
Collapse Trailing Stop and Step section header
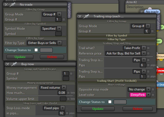pos(116,43)
